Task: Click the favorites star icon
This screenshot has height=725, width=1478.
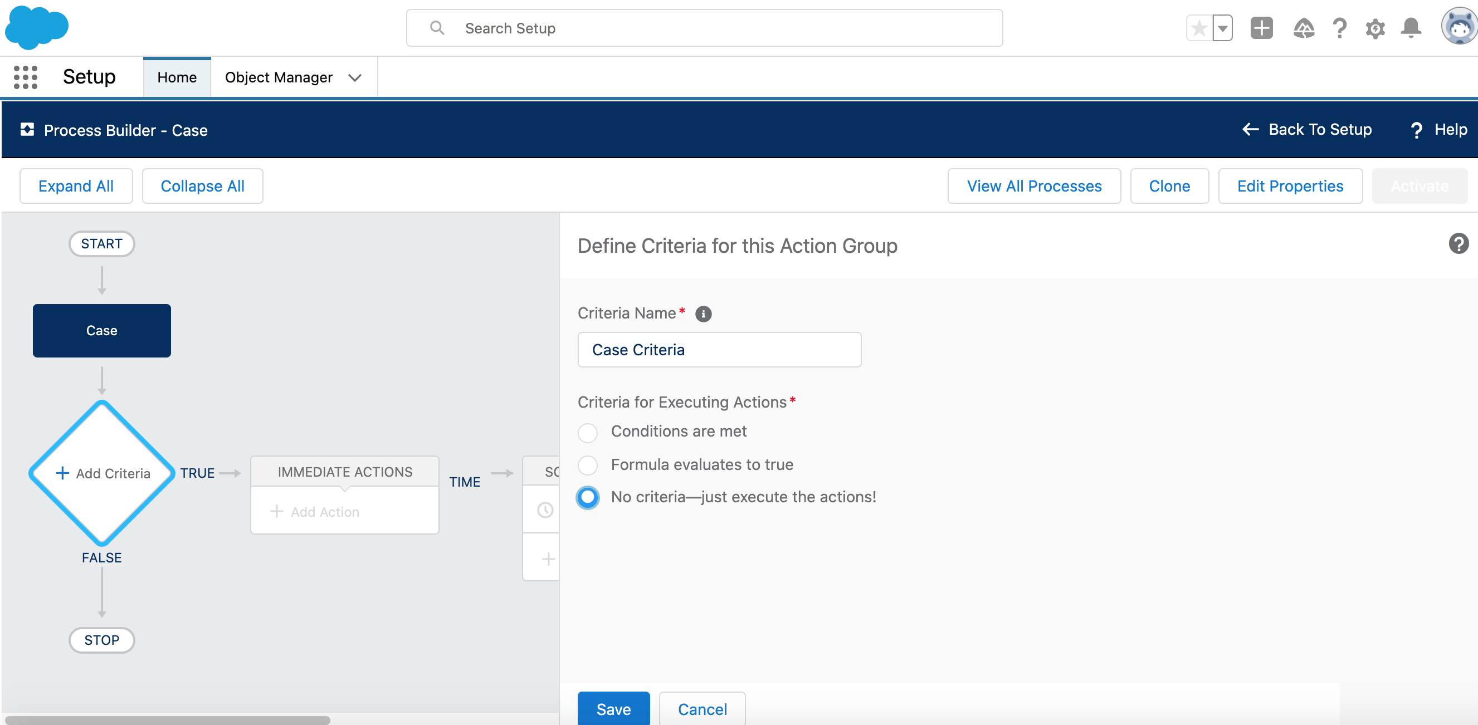Action: click(1199, 28)
